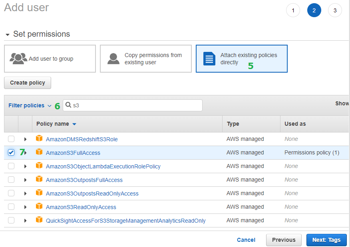Open the AmazonS3ReadOnlyAccess policy link
Viewport: 350px width, 247px height.
coord(81,207)
